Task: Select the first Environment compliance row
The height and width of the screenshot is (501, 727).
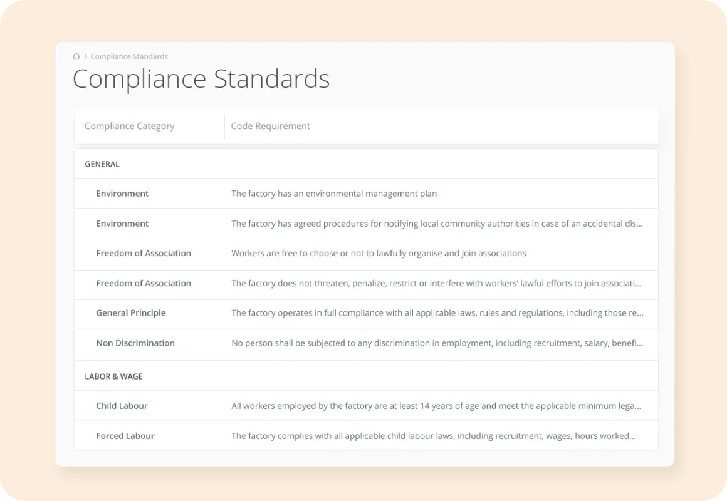Action: tap(122, 193)
